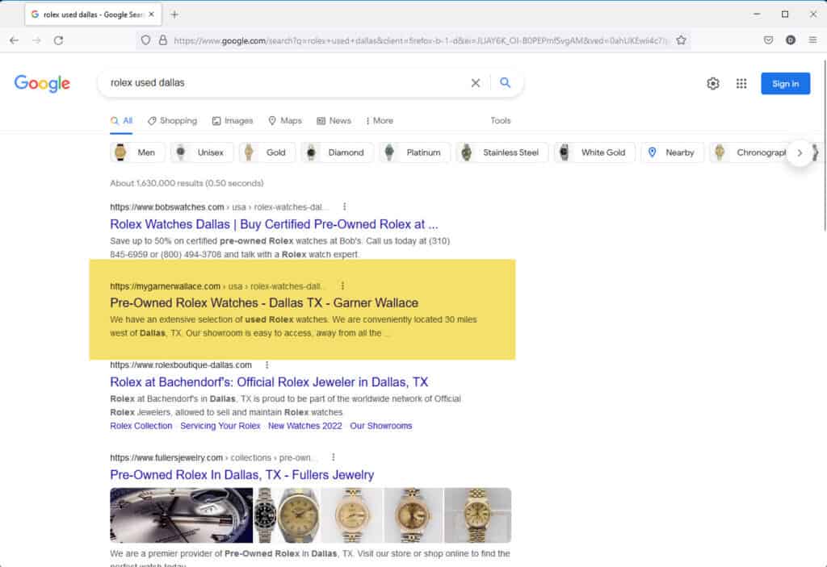The image size is (827, 567).
Task: Click the padlock site security icon
Action: [x=163, y=40]
